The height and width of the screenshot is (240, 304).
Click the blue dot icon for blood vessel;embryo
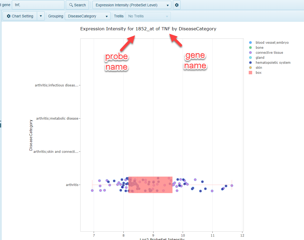tap(251, 42)
